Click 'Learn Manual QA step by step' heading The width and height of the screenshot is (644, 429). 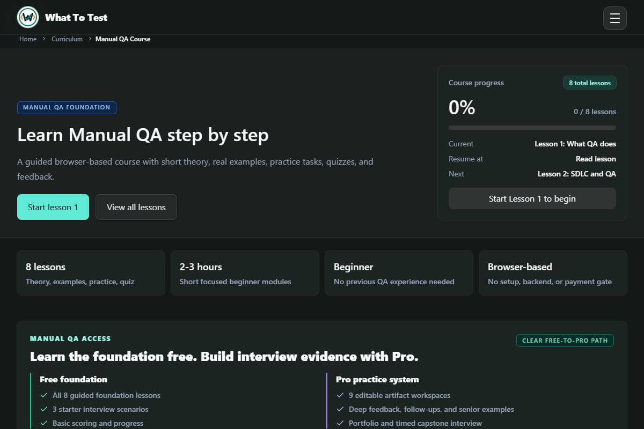(x=143, y=135)
